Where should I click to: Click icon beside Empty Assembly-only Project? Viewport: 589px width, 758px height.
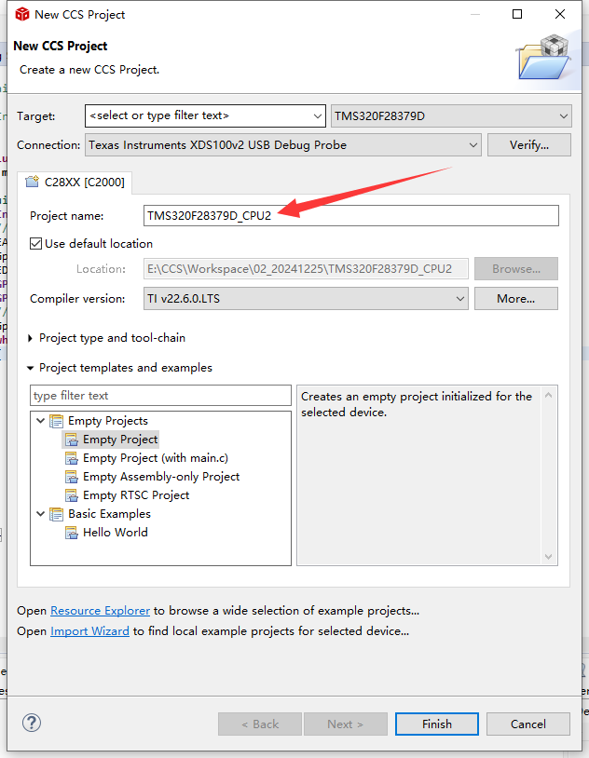tap(72, 477)
